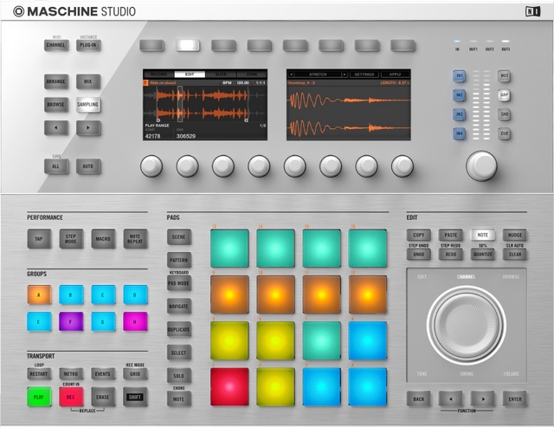The image size is (554, 427).
Task: Click APPLY on the right display
Action: tap(395, 74)
